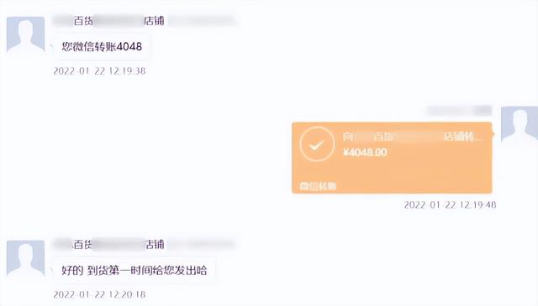Image resolution: width=538 pixels, height=306 pixels.
Task: Click 店铺 in the last message's sender name
Action: (x=155, y=245)
